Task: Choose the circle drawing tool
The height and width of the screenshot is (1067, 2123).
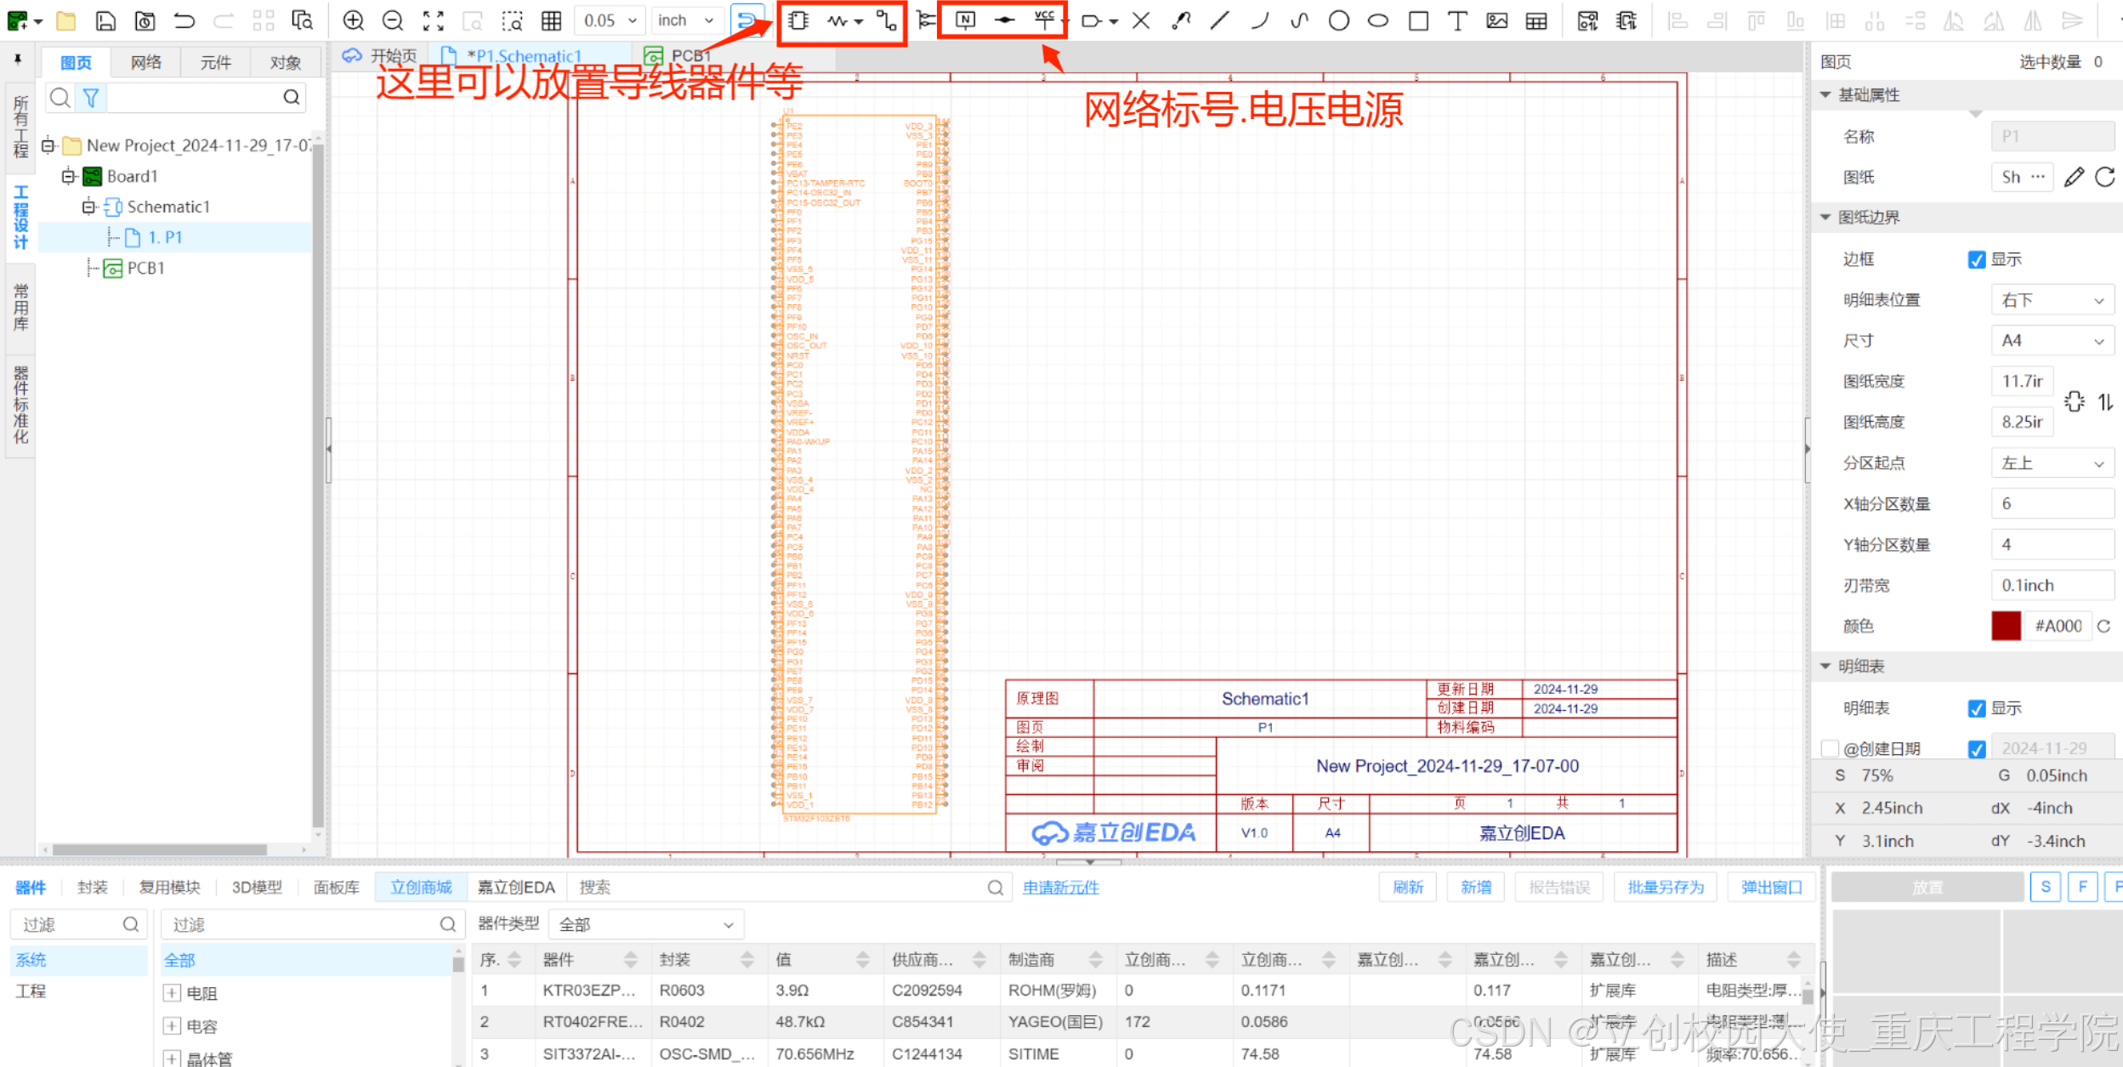Action: click(x=1338, y=20)
